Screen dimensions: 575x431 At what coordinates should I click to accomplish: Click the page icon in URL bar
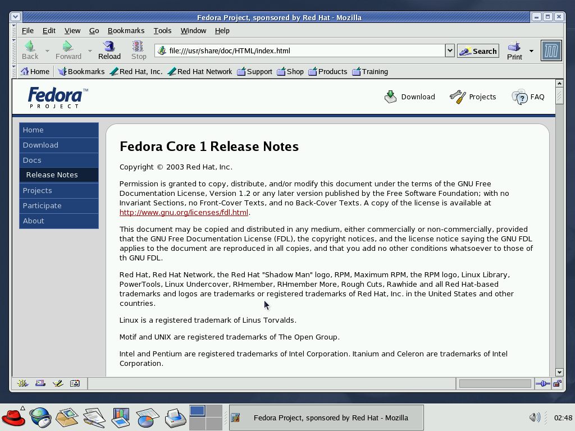click(x=162, y=51)
